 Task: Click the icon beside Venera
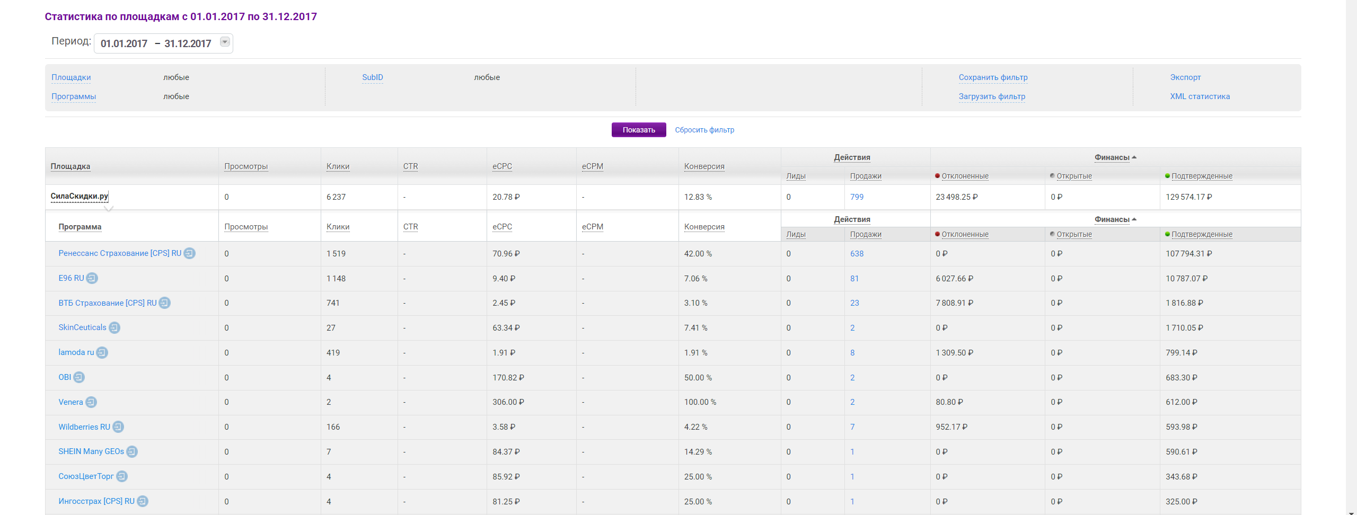coord(91,402)
